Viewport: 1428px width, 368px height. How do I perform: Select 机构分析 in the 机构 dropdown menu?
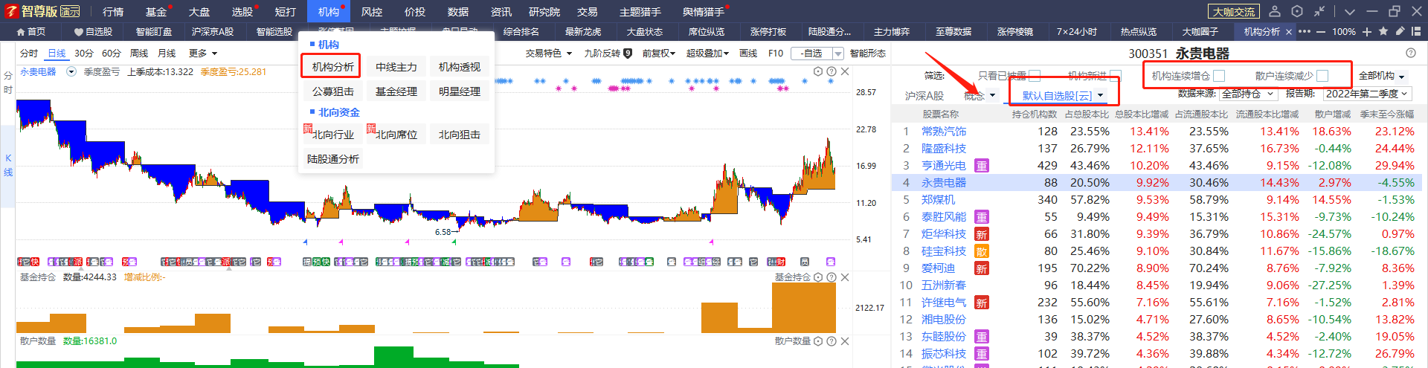(332, 67)
